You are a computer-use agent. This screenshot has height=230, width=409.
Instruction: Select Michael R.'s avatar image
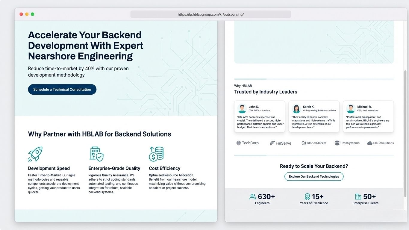tap(351, 108)
